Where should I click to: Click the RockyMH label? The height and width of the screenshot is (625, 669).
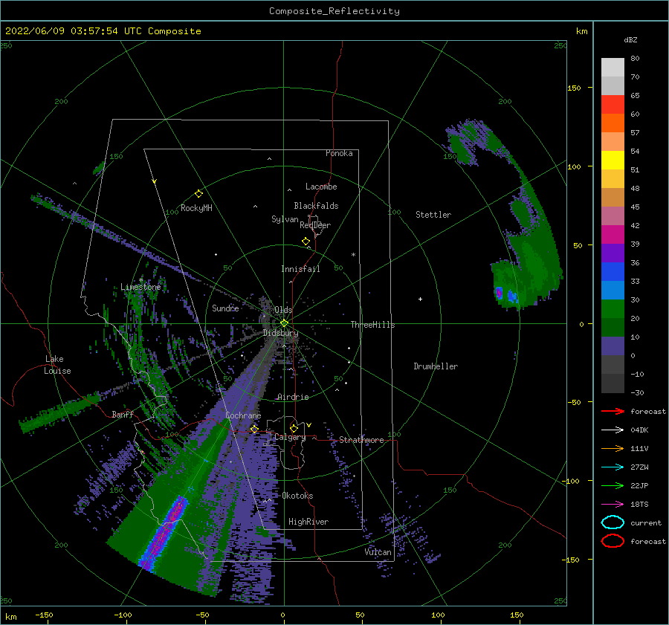tap(196, 208)
